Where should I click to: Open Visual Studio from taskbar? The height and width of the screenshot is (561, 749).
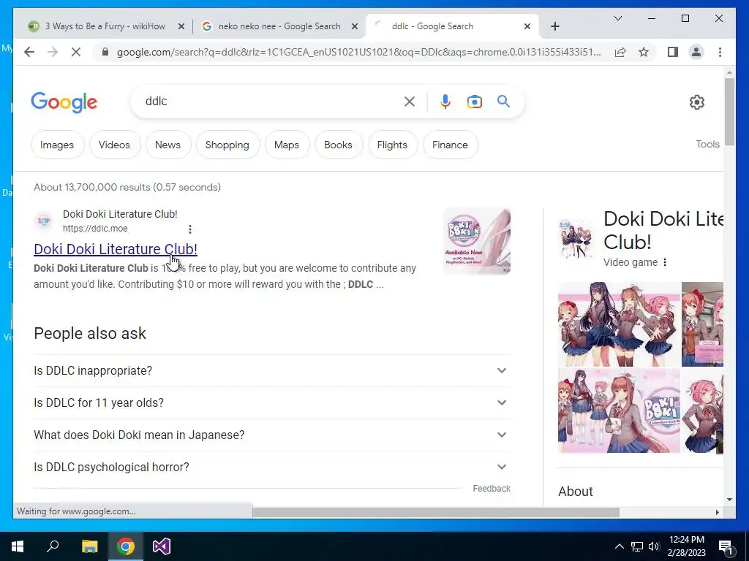(x=162, y=546)
